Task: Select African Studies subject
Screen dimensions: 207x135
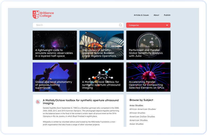Action: 137,113
